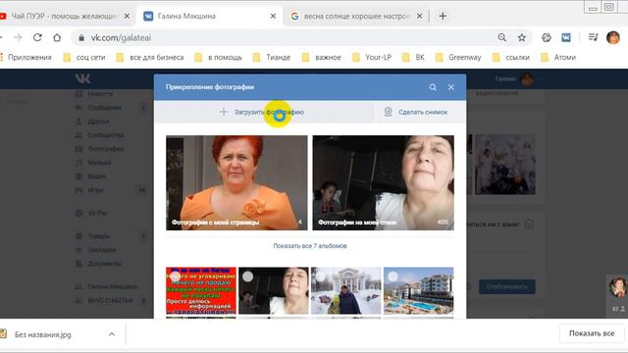Bookmark this page with the star icon
The height and width of the screenshot is (353, 628).
[521, 37]
